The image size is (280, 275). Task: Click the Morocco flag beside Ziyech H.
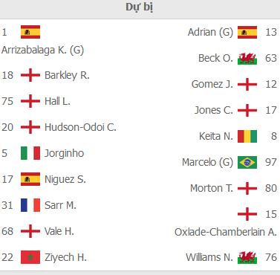[30, 257]
